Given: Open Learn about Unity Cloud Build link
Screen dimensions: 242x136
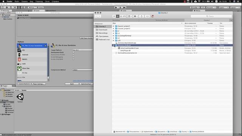Looking at the screenshot, I should [83, 81].
